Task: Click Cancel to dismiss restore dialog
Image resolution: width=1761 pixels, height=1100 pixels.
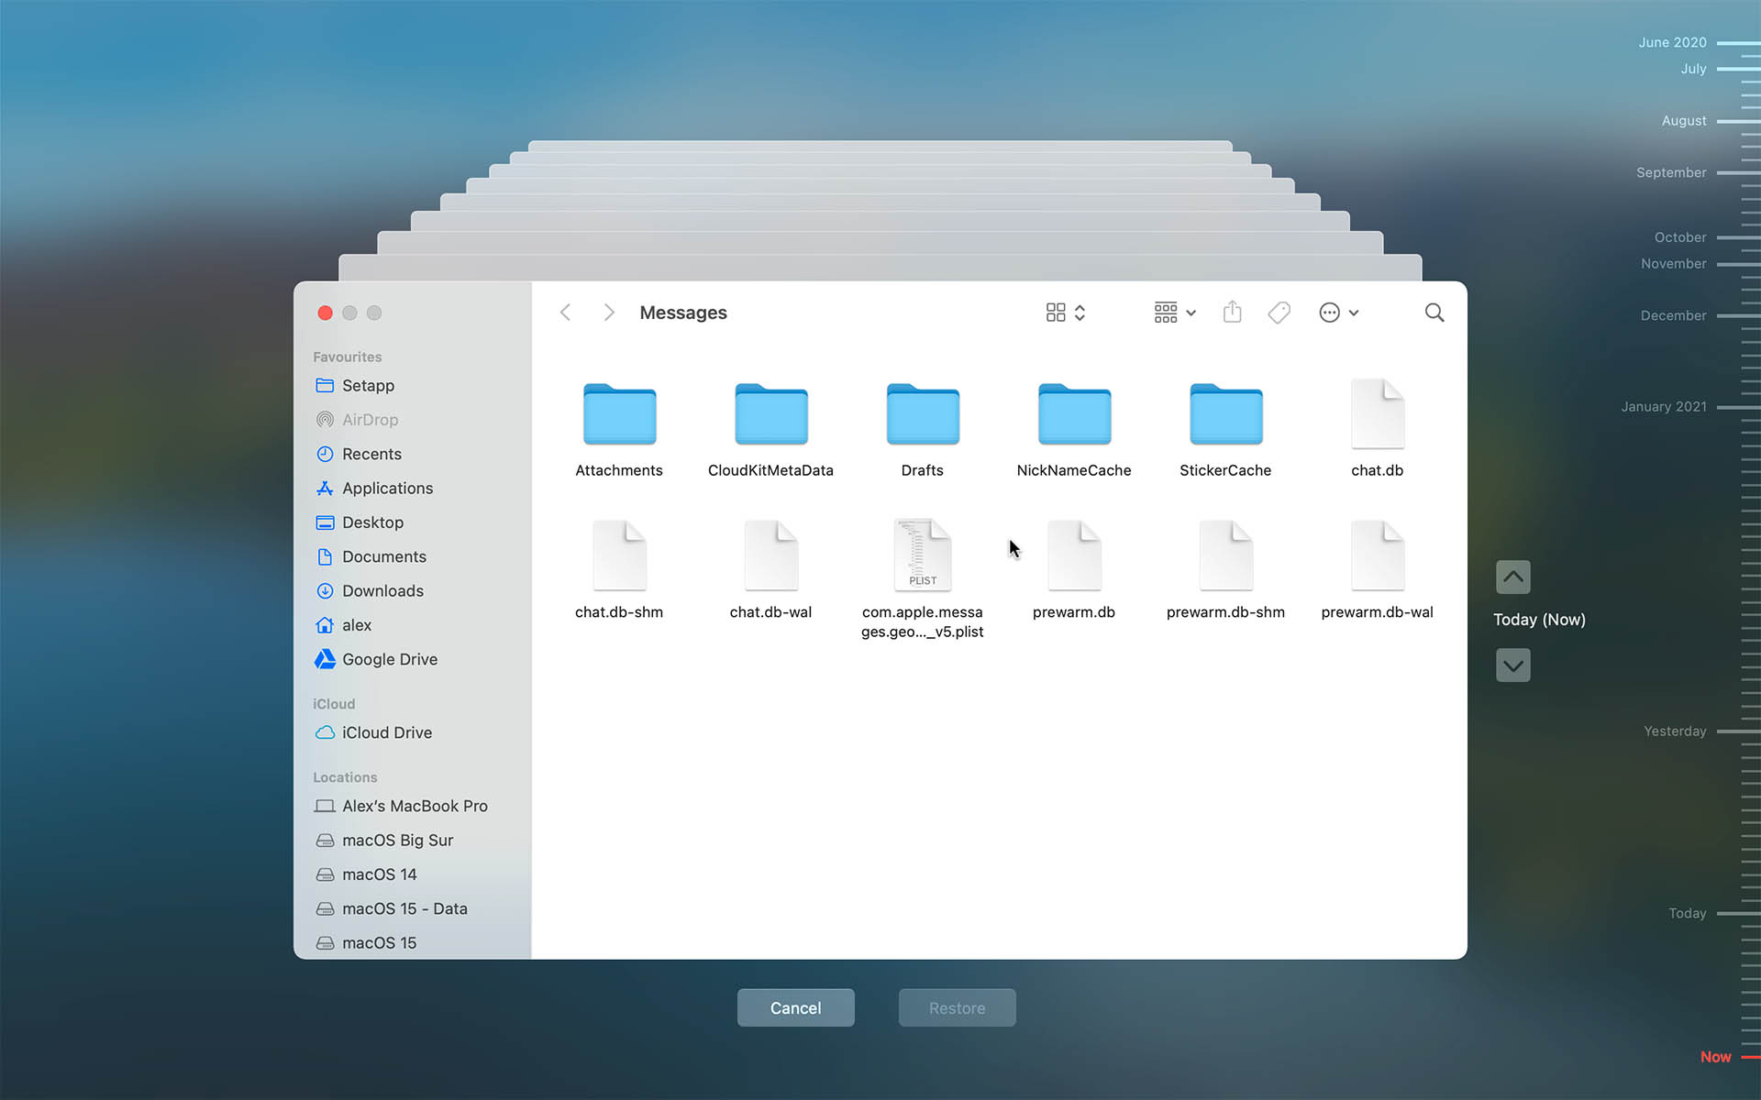Action: (795, 1007)
